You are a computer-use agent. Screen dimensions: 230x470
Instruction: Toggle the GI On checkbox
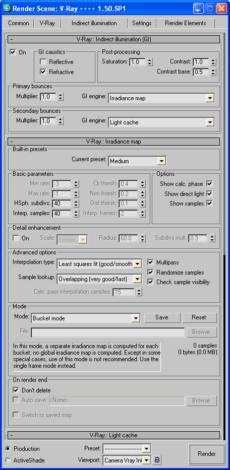point(13,52)
